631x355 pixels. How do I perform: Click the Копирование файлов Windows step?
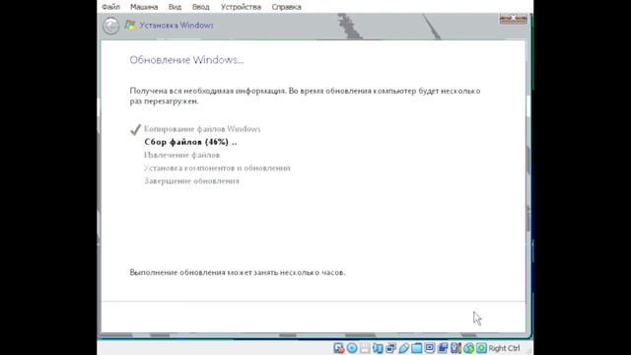(202, 129)
